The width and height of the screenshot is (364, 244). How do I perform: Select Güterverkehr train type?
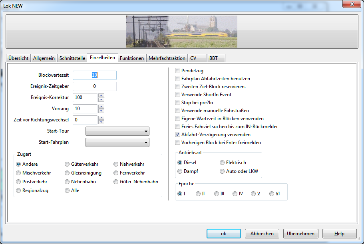point(67,164)
